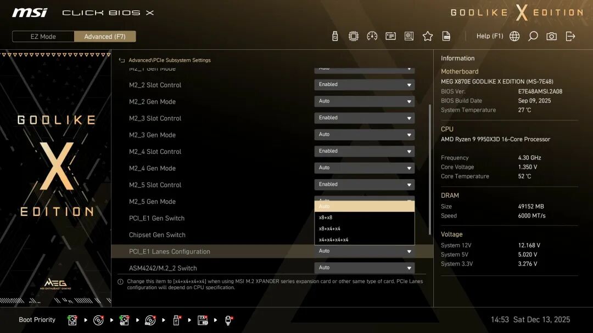
Task: Open M2_4 Slot Control dropdown
Action: pos(364,151)
